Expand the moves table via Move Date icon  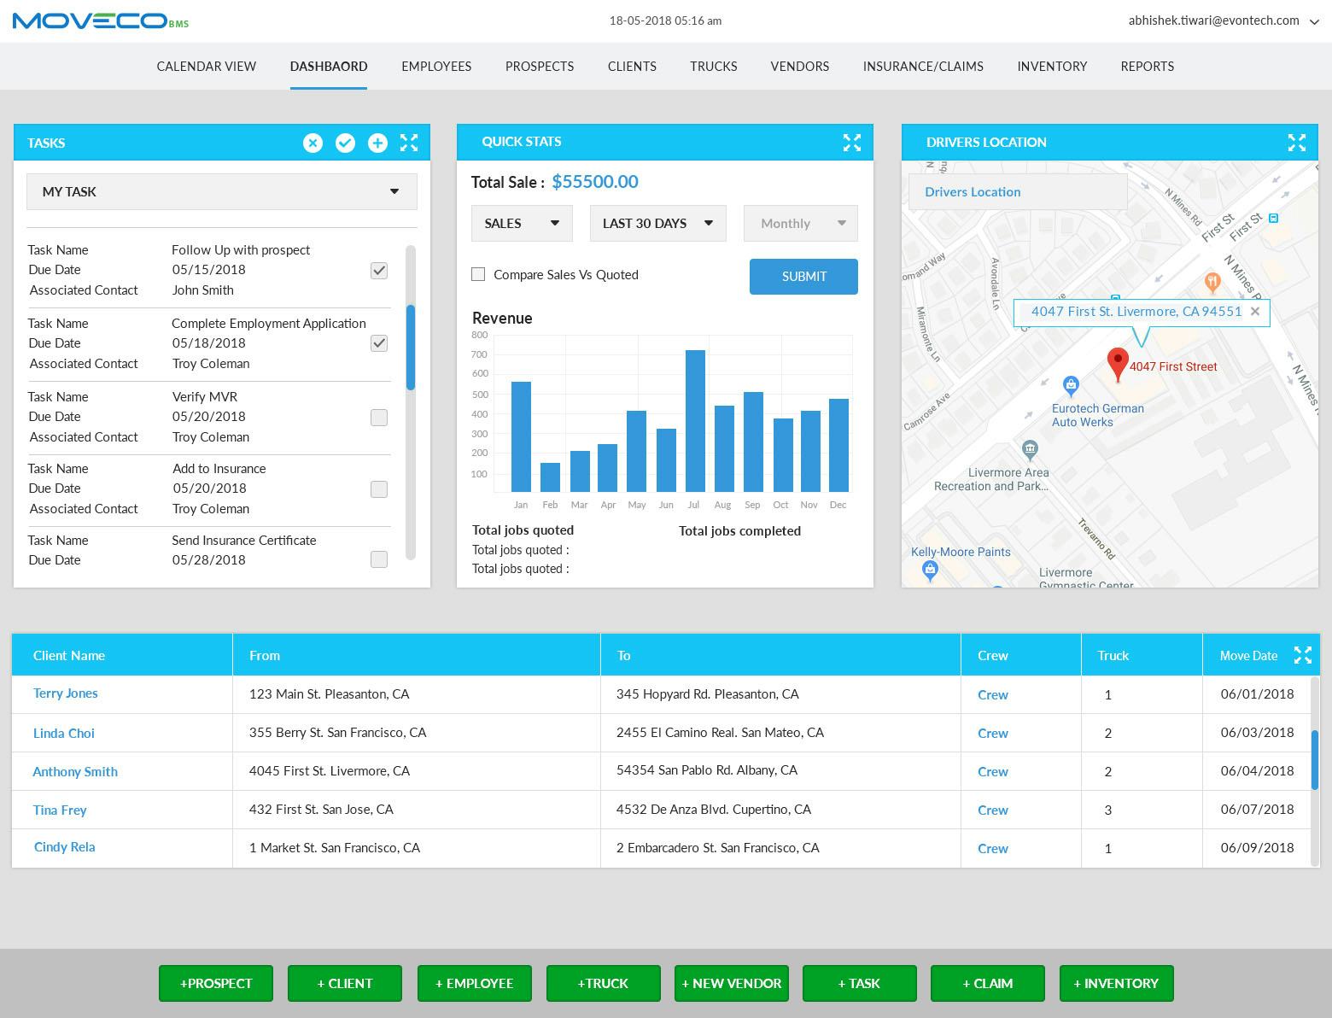(1303, 655)
